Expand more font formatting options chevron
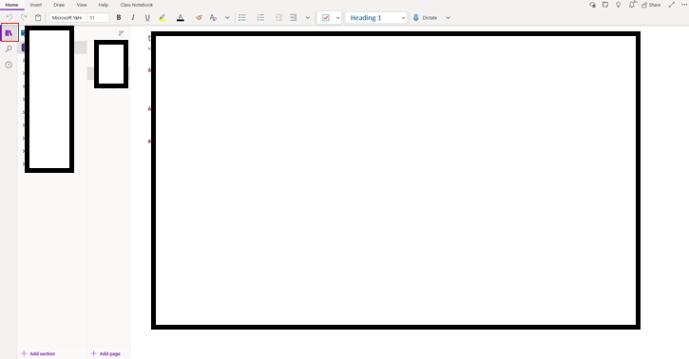Screen dimensions: 689x359 tap(227, 17)
